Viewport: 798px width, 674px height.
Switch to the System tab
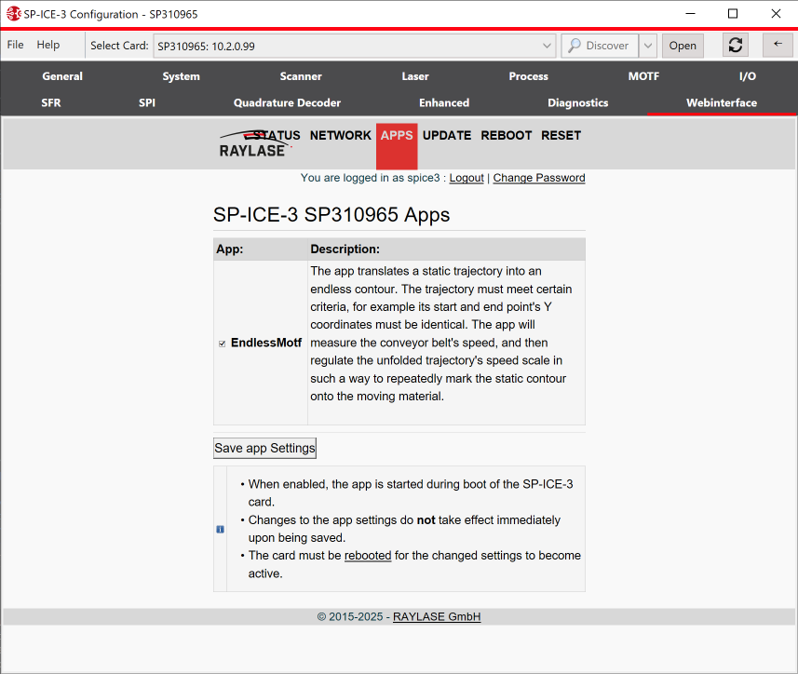(x=182, y=76)
